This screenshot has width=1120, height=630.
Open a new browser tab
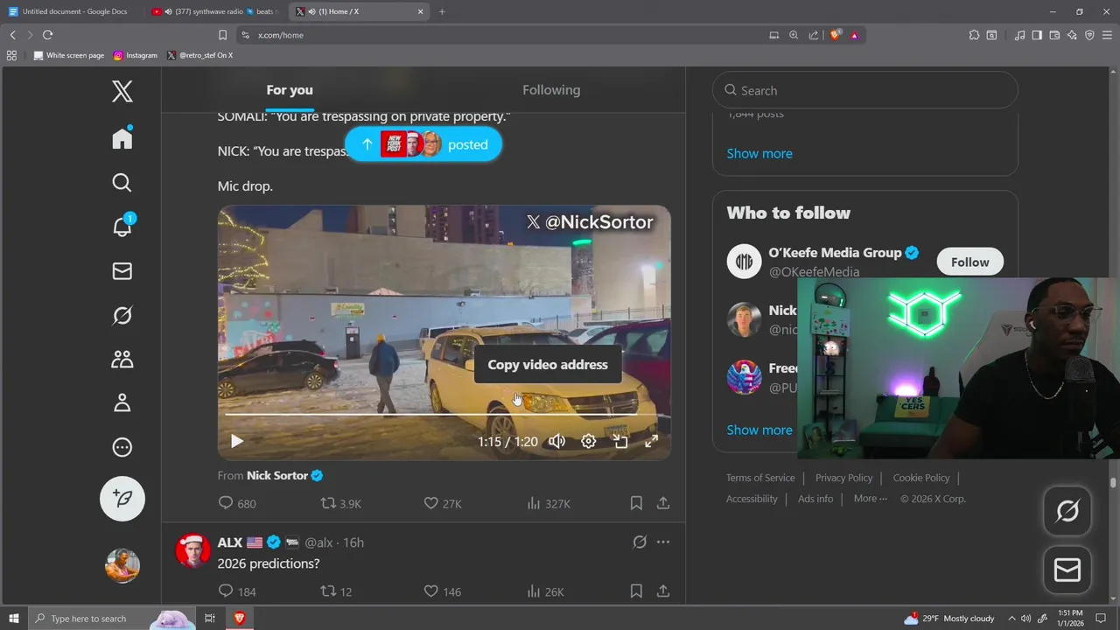click(442, 11)
